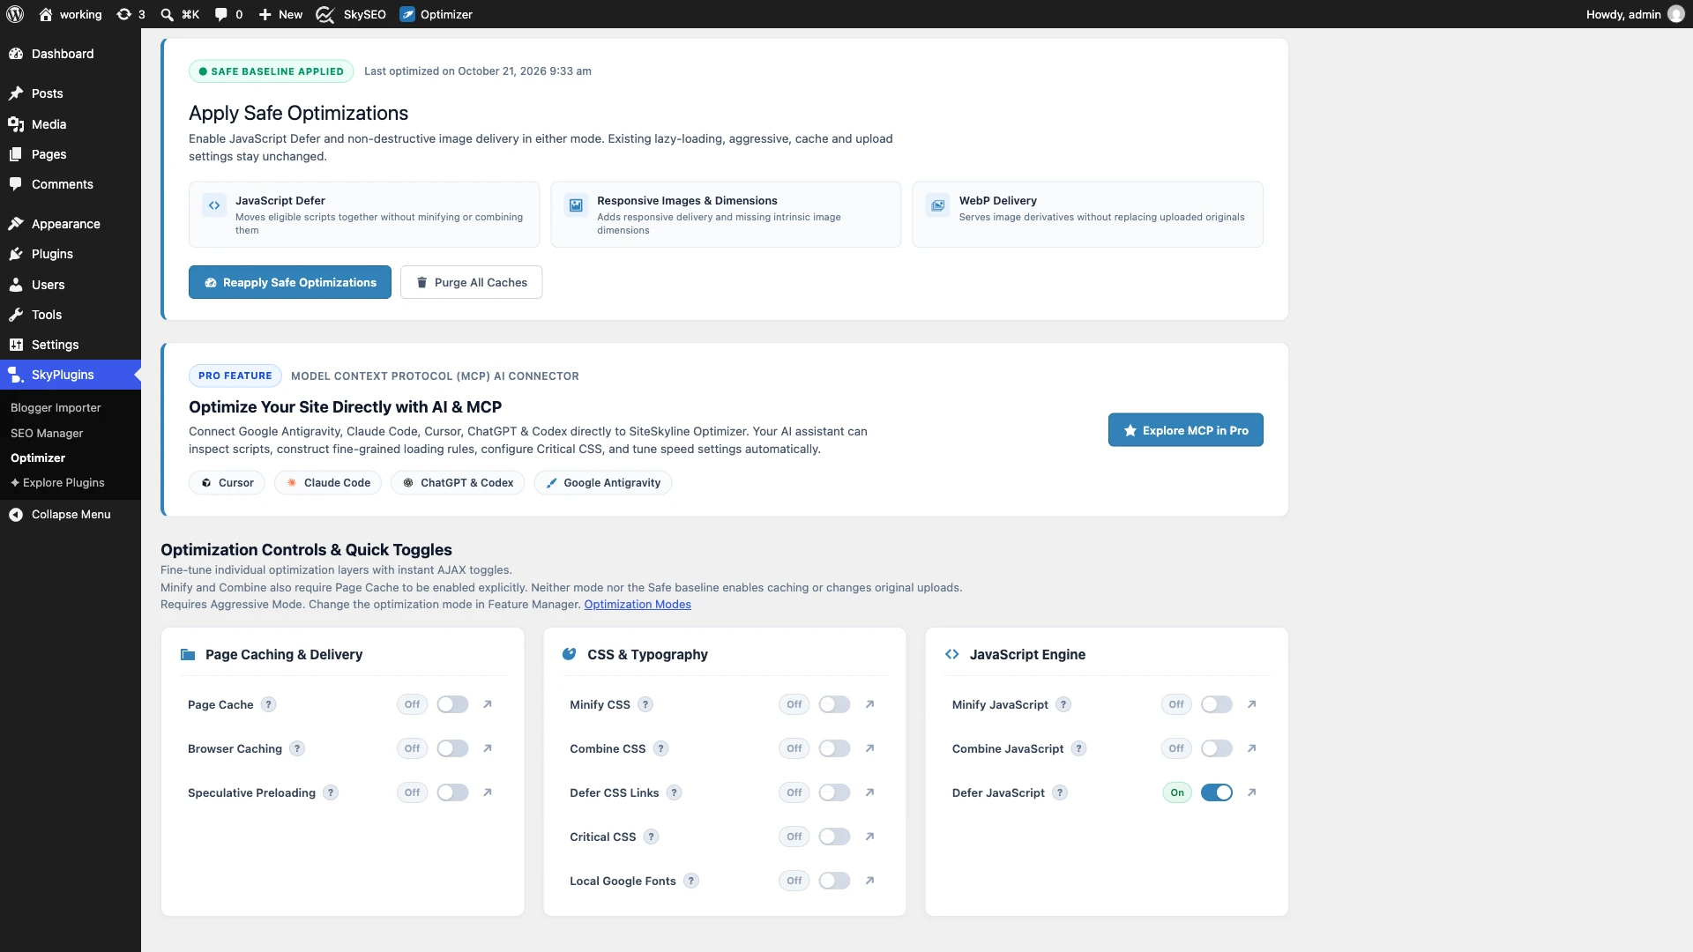Enable the Page Cache toggle
The width and height of the screenshot is (1693, 952).
452,704
